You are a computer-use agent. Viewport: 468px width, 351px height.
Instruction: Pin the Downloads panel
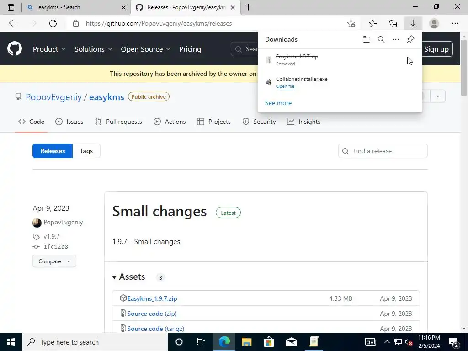[411, 39]
